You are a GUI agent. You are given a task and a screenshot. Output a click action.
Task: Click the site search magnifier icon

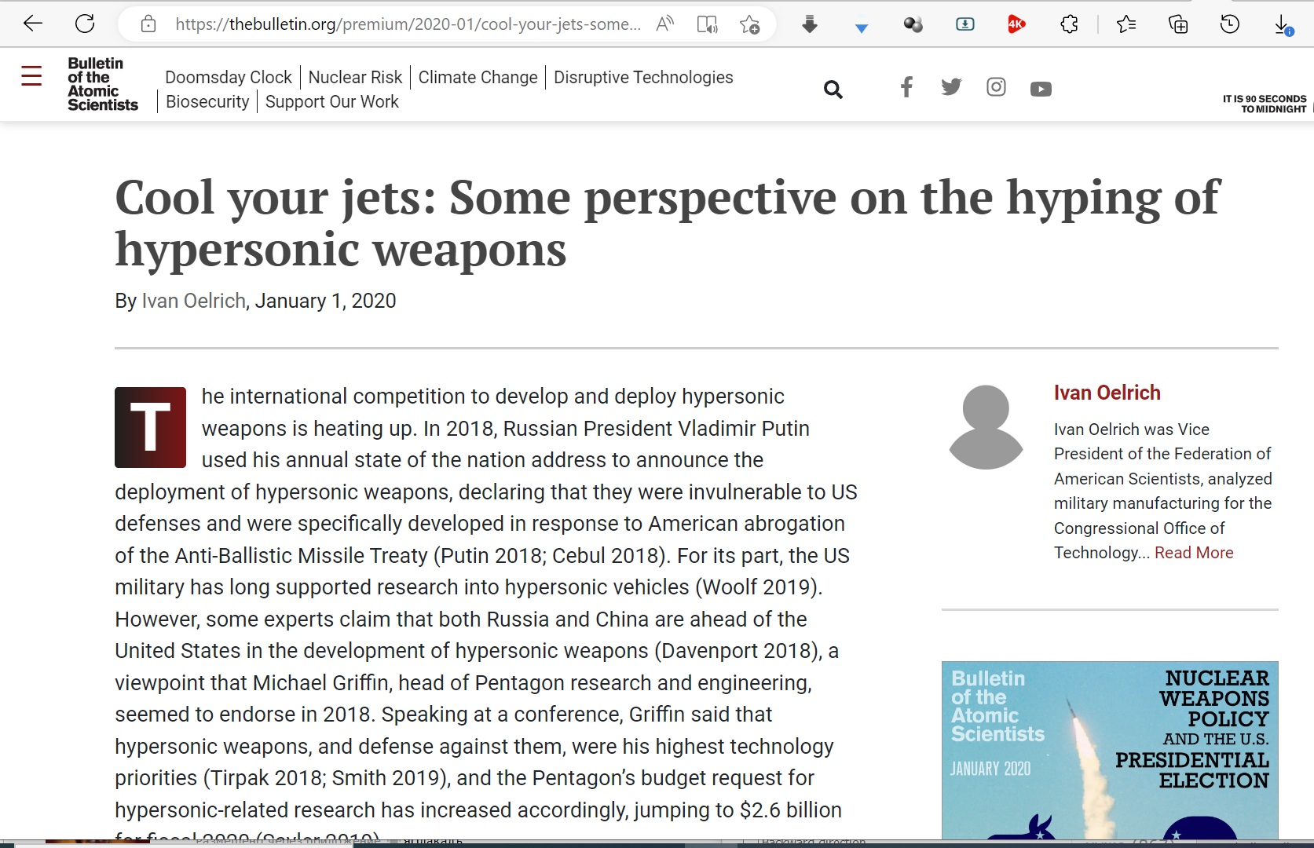[x=833, y=90]
